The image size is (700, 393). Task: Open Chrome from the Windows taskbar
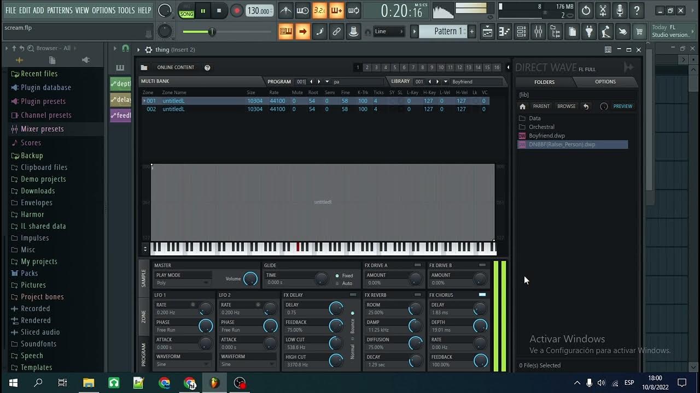point(164,383)
